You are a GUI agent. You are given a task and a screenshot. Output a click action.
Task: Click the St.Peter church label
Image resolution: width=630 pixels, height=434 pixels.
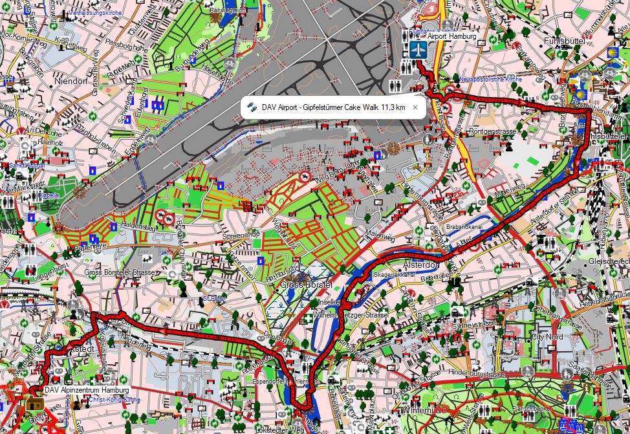[x=213, y=299]
